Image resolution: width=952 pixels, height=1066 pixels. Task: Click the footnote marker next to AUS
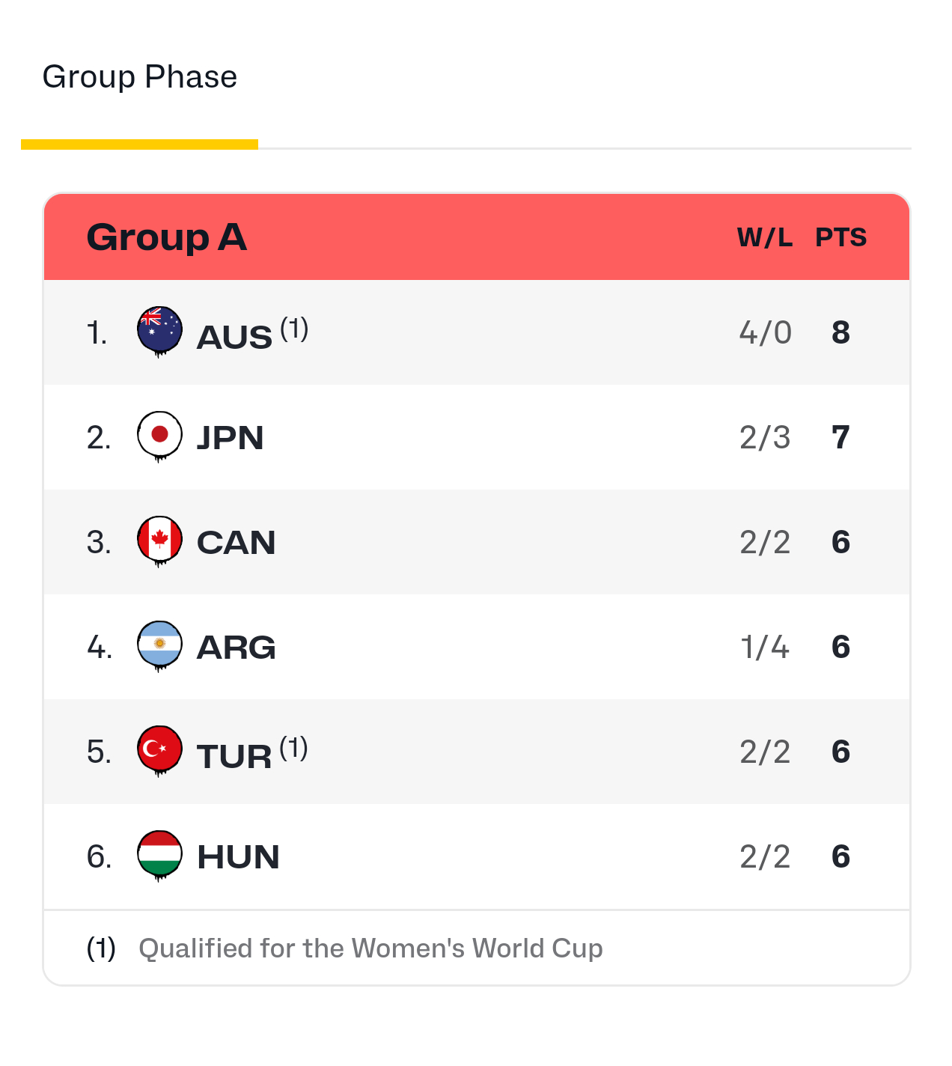pyautogui.click(x=294, y=328)
